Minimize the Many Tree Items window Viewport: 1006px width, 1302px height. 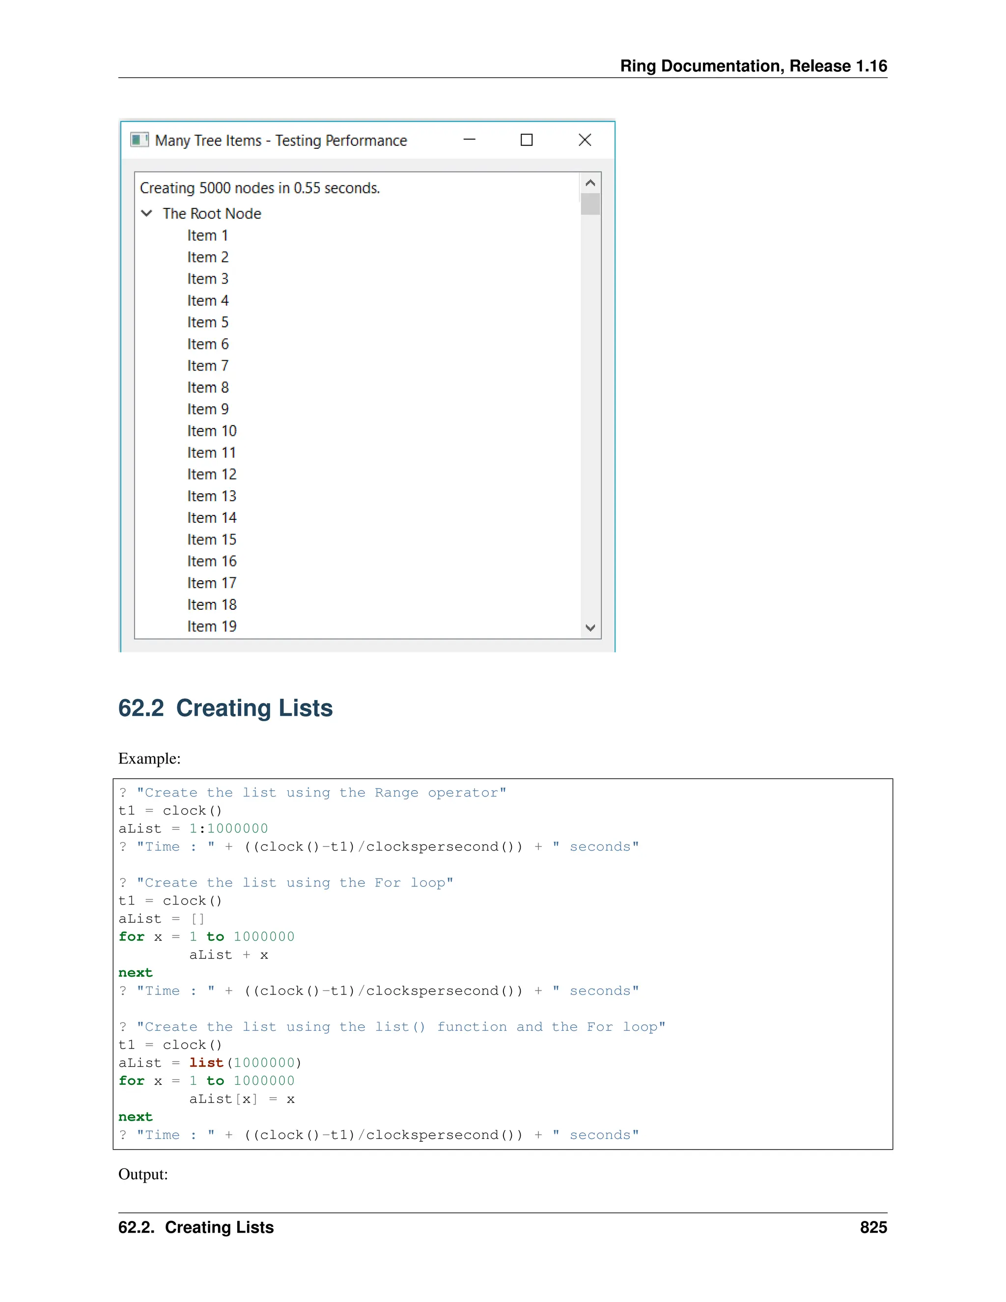(x=470, y=140)
